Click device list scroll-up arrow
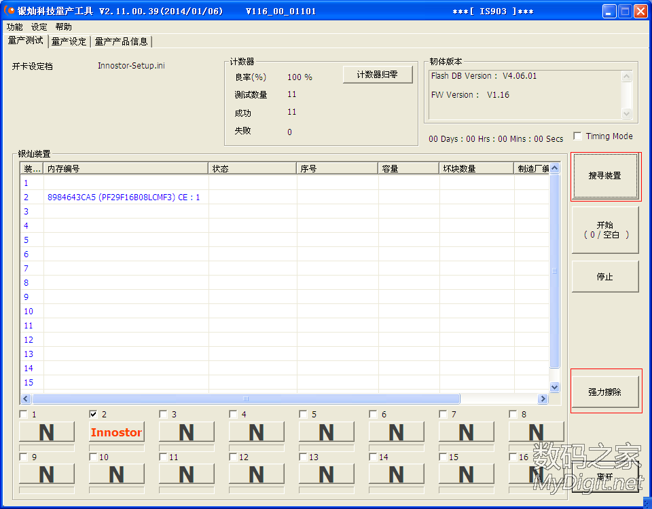Viewport: 652px width, 509px height. pos(554,168)
